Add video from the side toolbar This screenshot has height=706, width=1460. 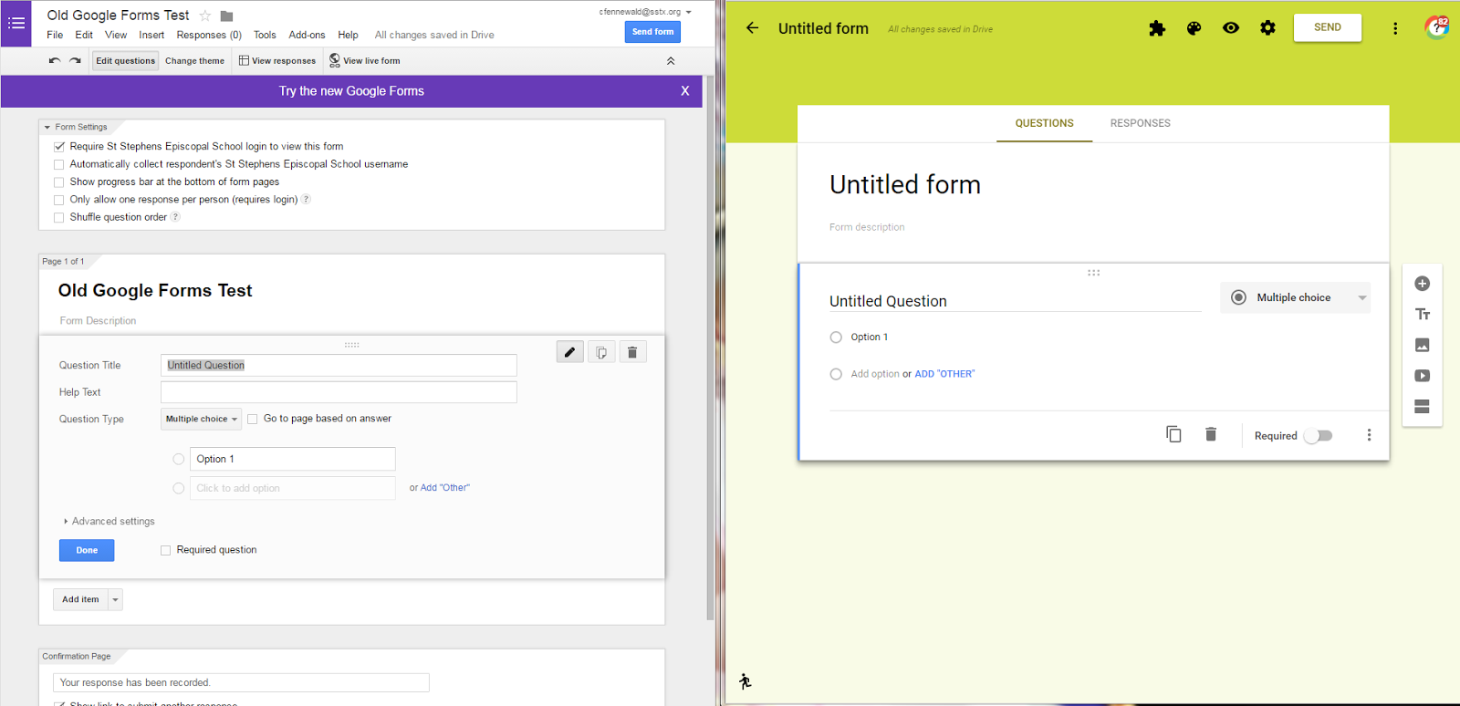(x=1422, y=376)
